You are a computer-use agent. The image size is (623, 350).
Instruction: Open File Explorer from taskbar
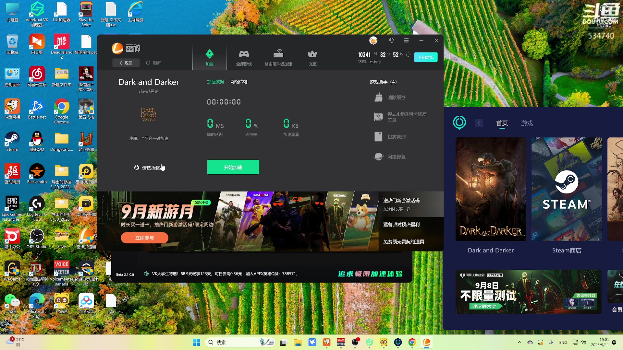(298, 342)
